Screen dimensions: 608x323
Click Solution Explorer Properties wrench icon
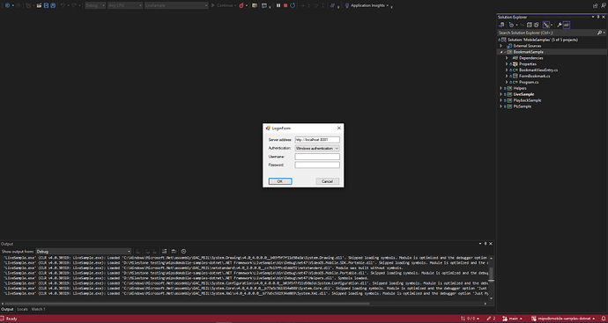pyautogui.click(x=560, y=25)
